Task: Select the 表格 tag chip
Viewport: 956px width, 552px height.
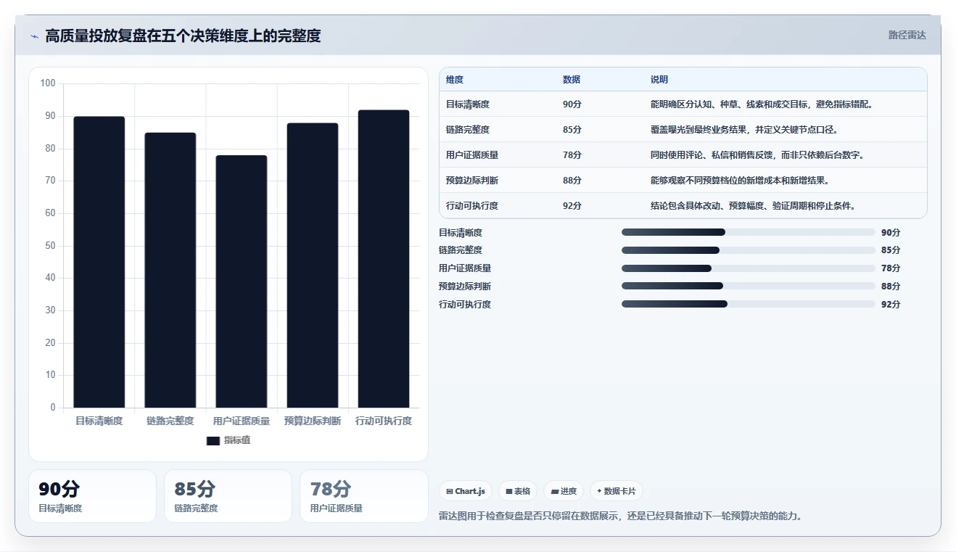Action: pos(518,491)
